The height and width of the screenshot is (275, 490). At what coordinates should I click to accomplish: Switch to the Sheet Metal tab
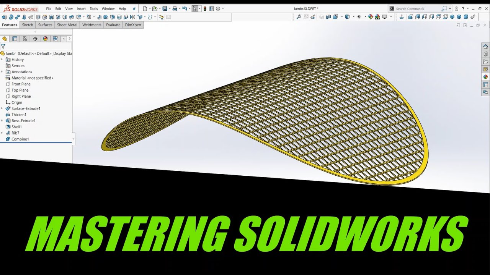pyautogui.click(x=67, y=25)
